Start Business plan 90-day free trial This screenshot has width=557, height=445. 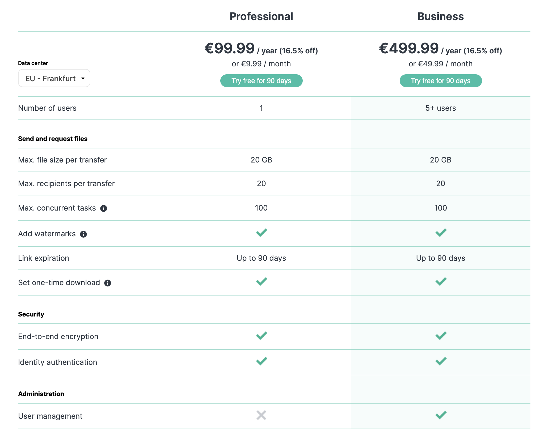click(x=441, y=81)
